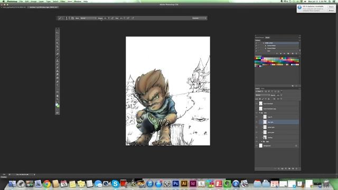The height and width of the screenshot is (190, 338).
Task: Select the Path Selection tool
Action: (58, 89)
